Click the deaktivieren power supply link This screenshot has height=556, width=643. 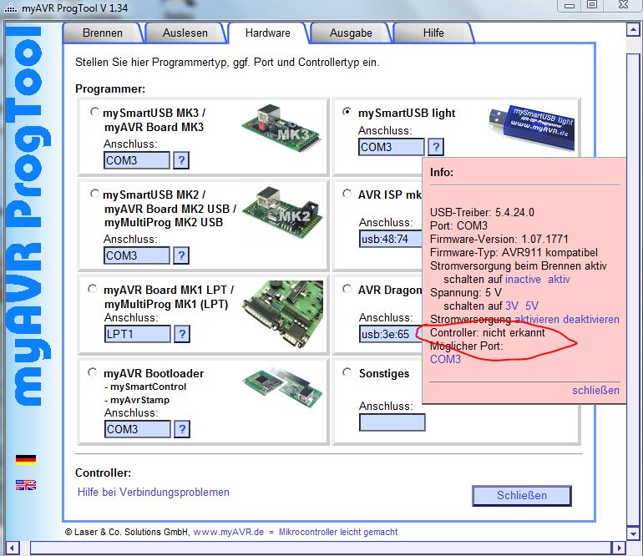(x=591, y=319)
